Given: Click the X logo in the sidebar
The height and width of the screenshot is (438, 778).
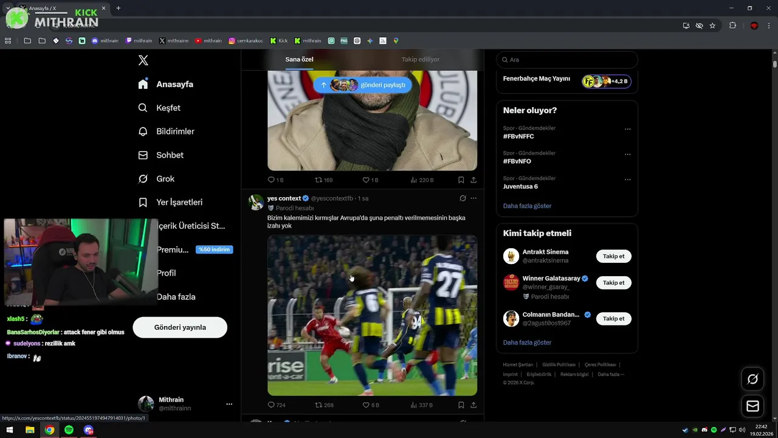Looking at the screenshot, I should [x=143, y=60].
